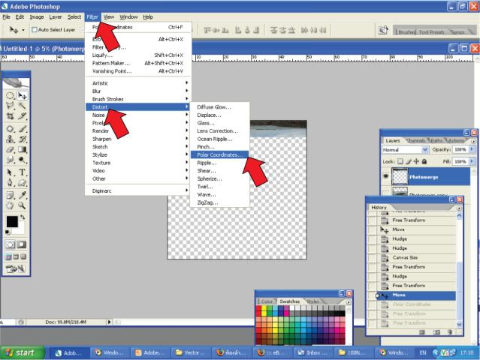Switch to the Styles tab
The width and height of the screenshot is (480, 360).
[312, 301]
